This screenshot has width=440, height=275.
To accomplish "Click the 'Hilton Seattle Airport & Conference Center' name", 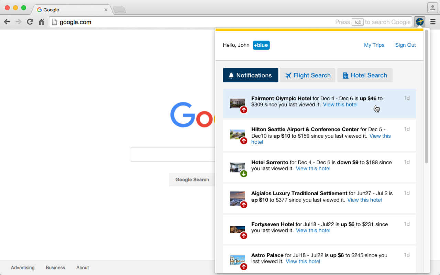I will [x=305, y=129].
